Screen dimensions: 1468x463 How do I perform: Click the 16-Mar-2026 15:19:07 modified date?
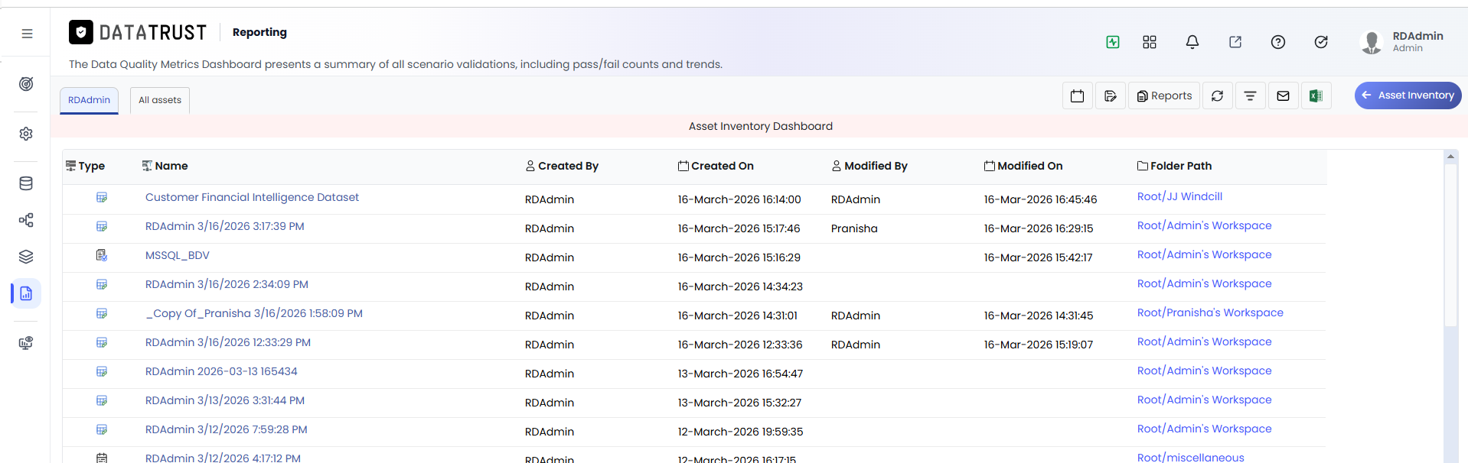1039,345
